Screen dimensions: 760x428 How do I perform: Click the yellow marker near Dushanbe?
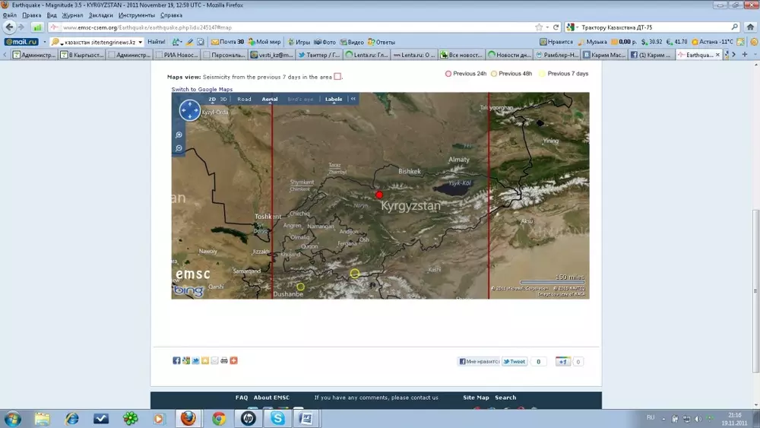(300, 287)
